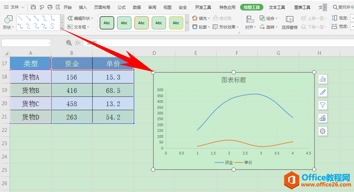
Task: Click the chart elements side button
Action: coord(323,79)
